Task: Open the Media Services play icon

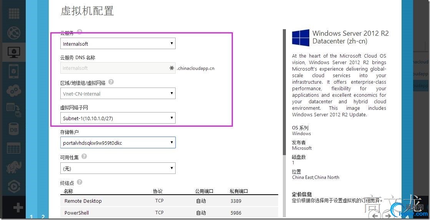Action: [14, 187]
